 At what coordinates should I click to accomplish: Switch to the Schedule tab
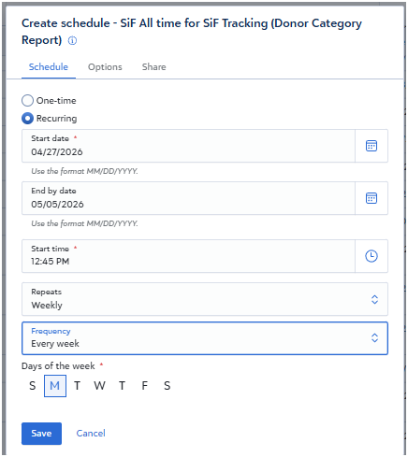(x=49, y=67)
